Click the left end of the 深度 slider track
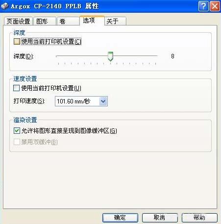221x224 pixels. (57, 56)
